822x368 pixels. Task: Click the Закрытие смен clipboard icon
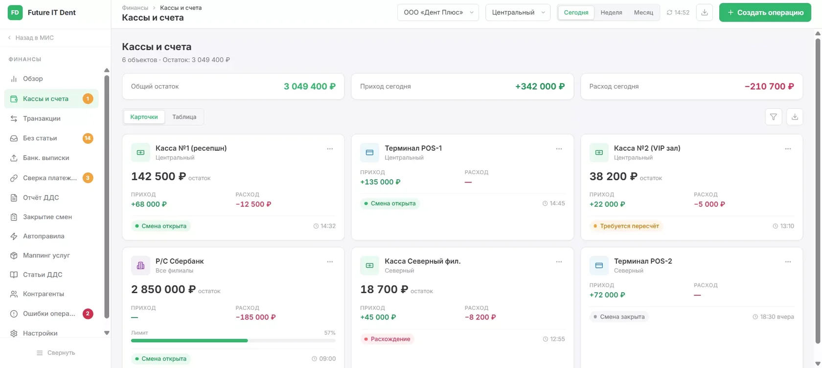(14, 217)
